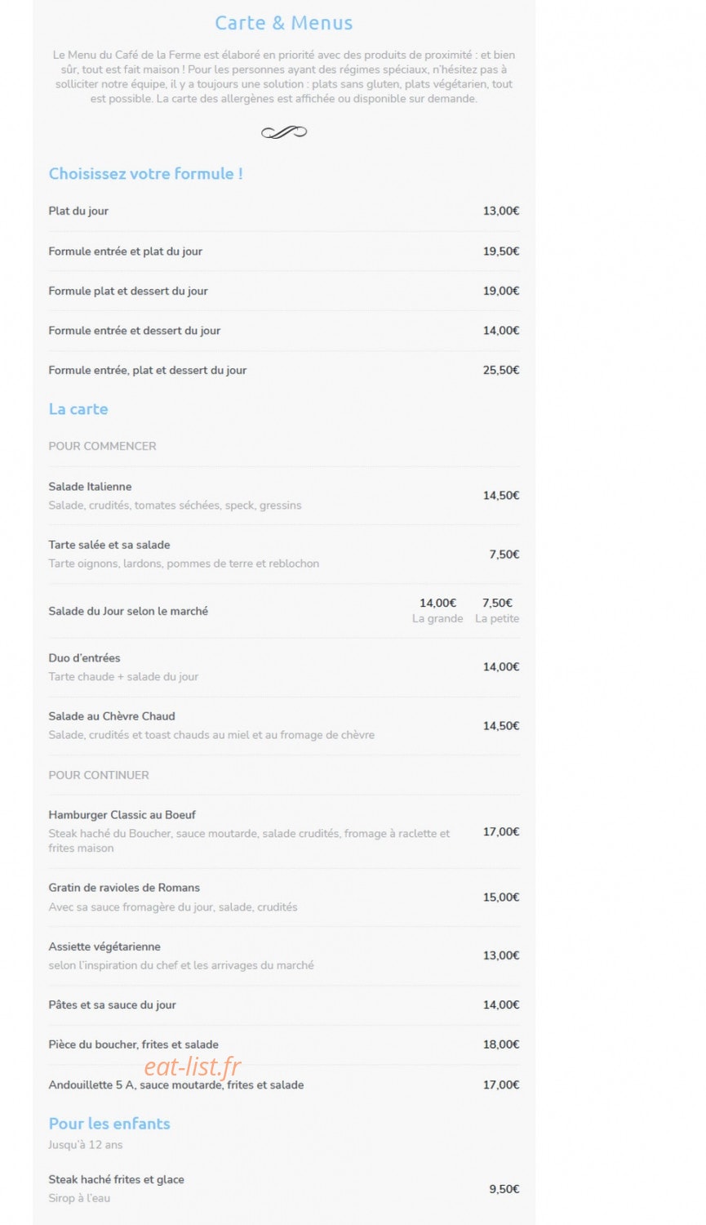This screenshot has width=706, height=1225.
Task: Select the Plat du jour item
Action: point(78,211)
